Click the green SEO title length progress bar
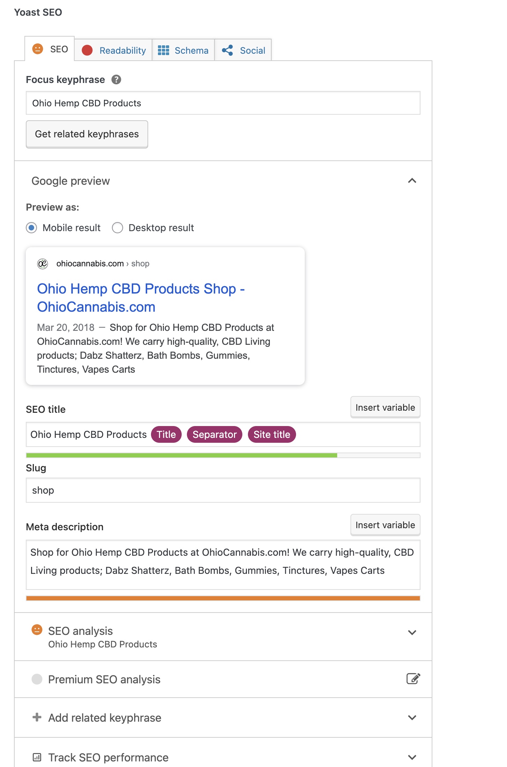This screenshot has width=507, height=767. pyautogui.click(x=181, y=455)
